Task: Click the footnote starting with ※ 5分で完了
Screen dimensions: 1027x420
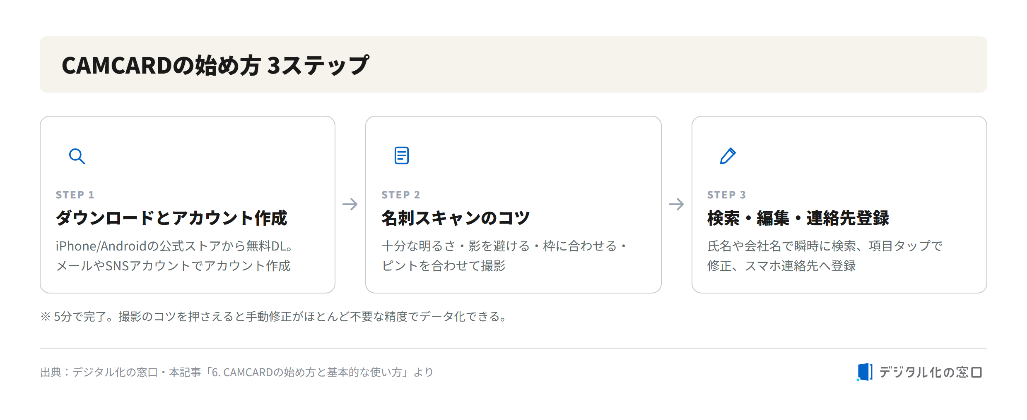Action: (274, 317)
